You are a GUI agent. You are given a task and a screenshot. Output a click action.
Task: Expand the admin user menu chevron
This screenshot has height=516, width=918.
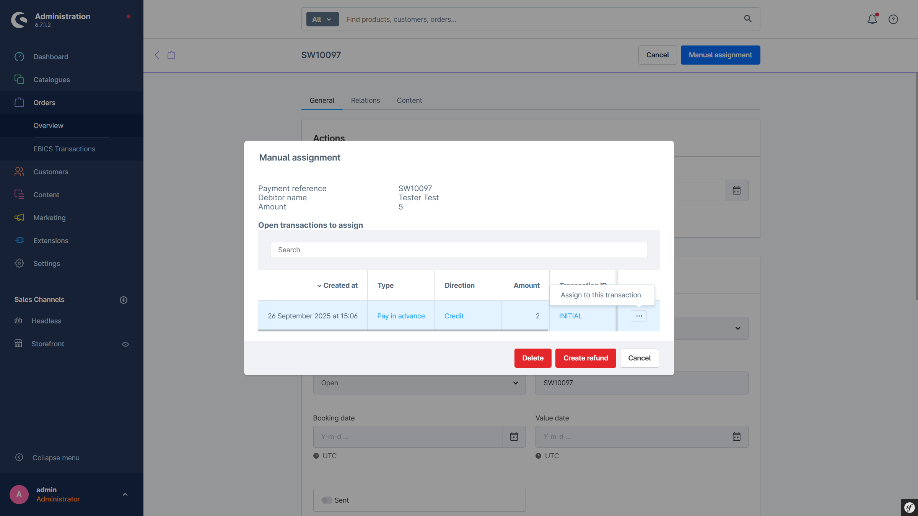125,495
